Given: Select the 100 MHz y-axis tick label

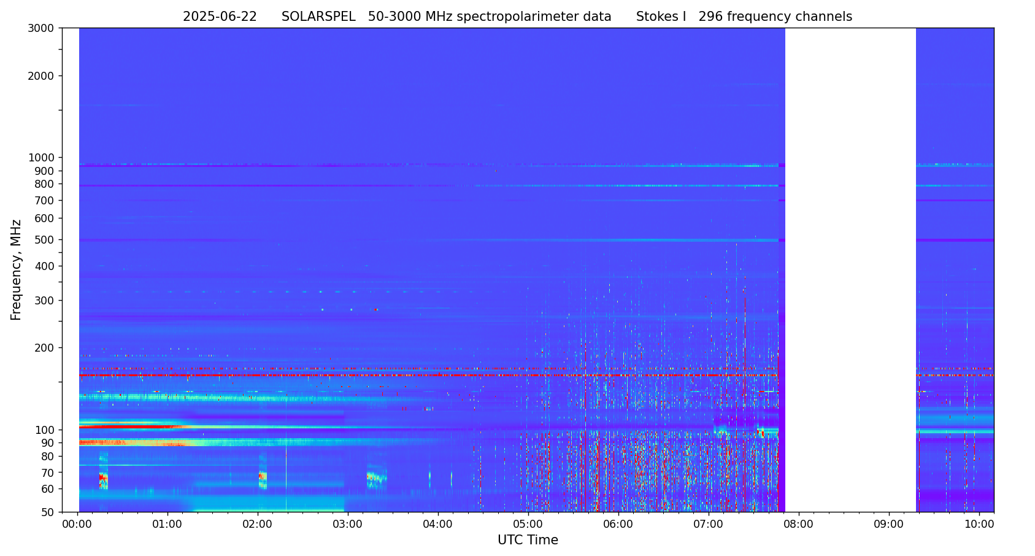Looking at the screenshot, I should click(x=44, y=430).
